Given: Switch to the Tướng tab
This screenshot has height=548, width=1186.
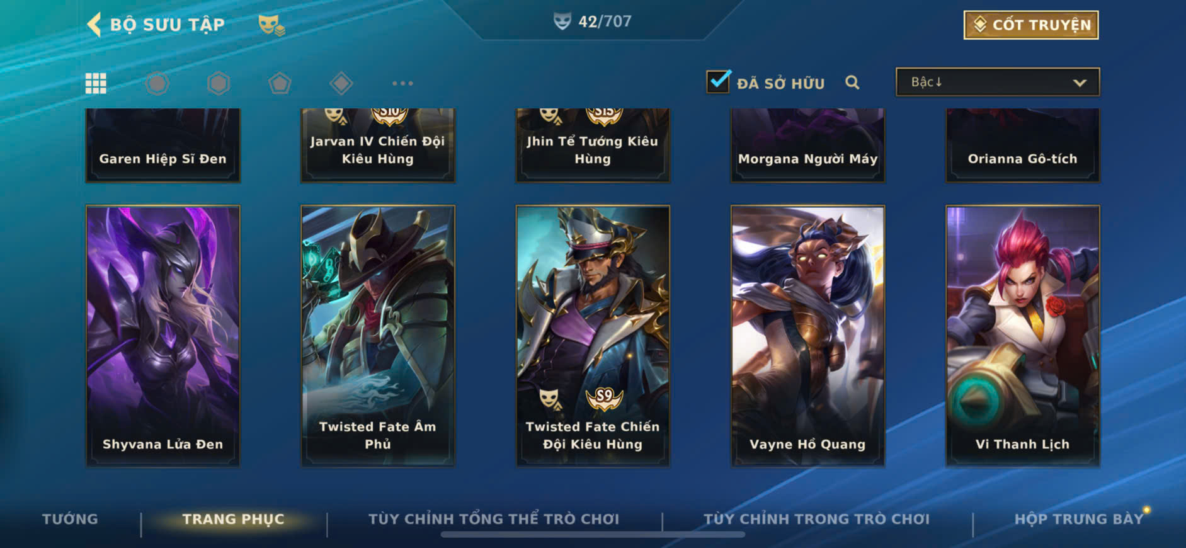Looking at the screenshot, I should 70,519.
